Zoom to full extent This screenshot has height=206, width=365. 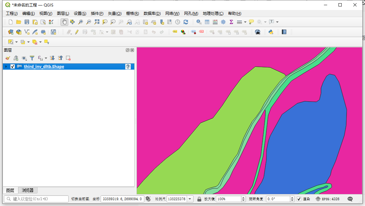tap(97, 22)
